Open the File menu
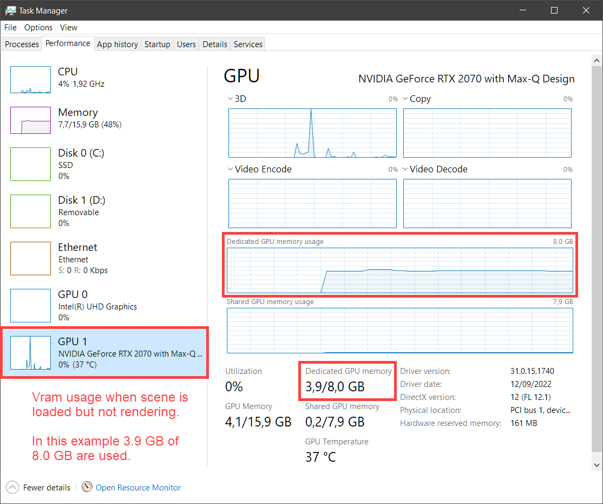This screenshot has height=504, width=603. [10, 27]
